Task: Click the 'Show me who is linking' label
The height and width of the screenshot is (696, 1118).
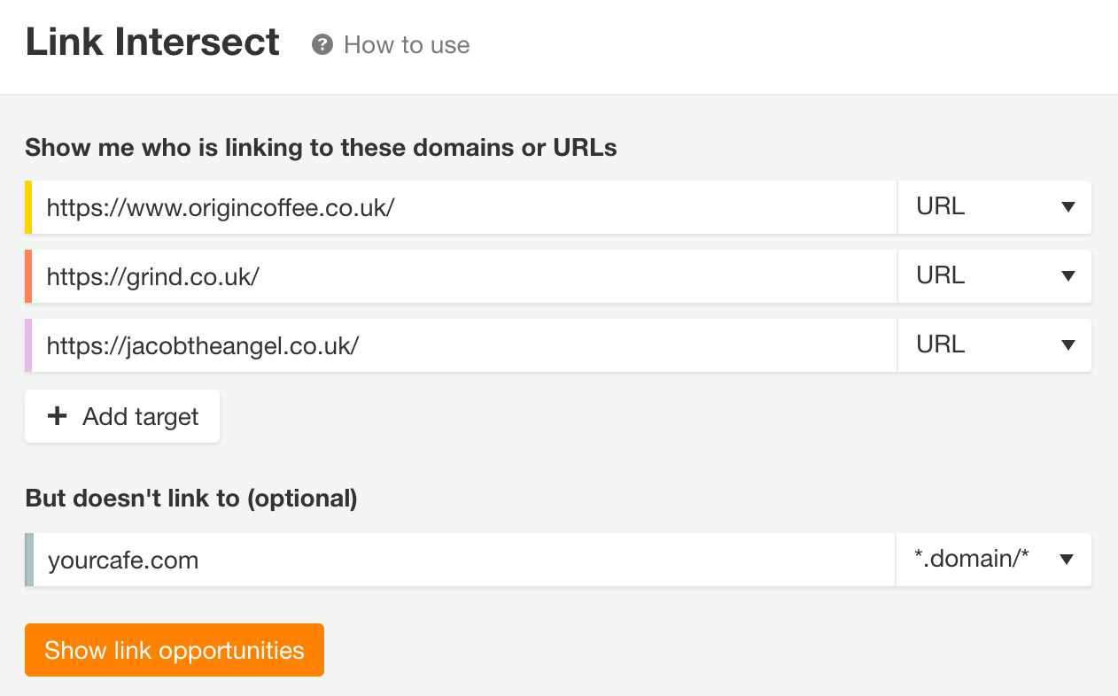Action: 321,147
